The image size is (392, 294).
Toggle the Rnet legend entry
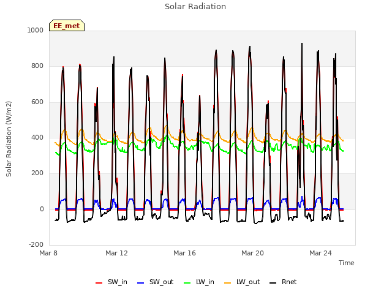283,282
